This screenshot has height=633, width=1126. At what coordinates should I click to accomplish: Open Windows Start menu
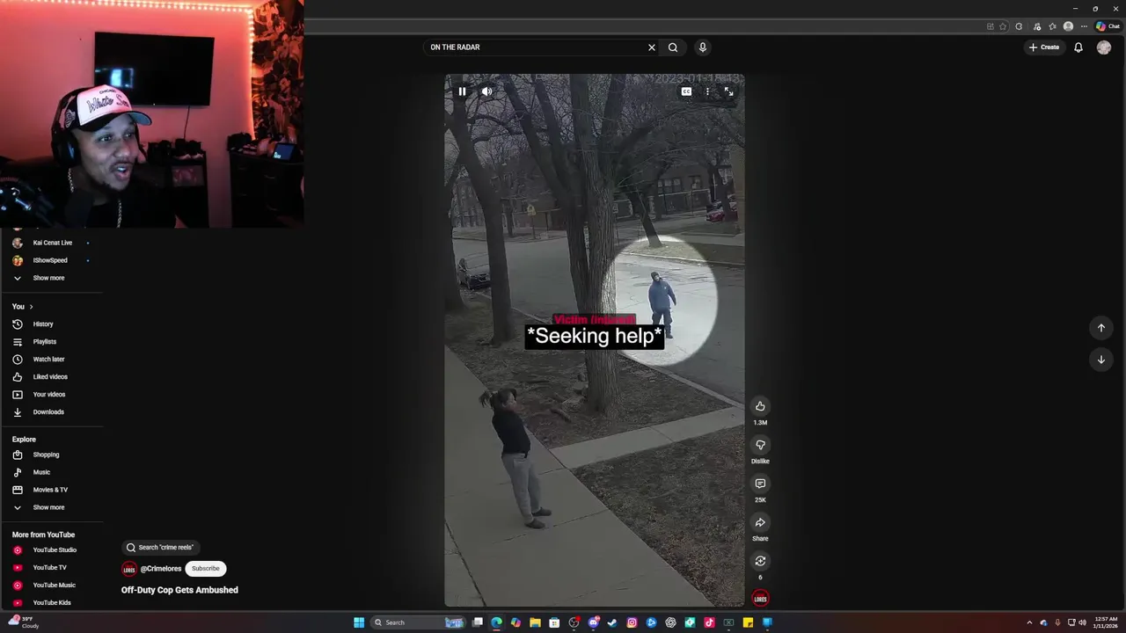tap(359, 622)
